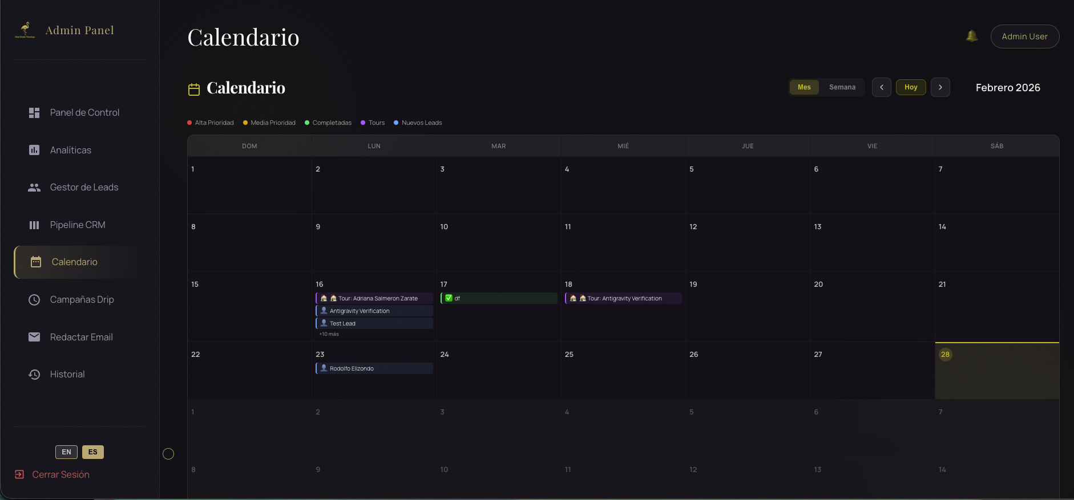Switch calendar to Mes view
The width and height of the screenshot is (1074, 500).
[x=804, y=87]
